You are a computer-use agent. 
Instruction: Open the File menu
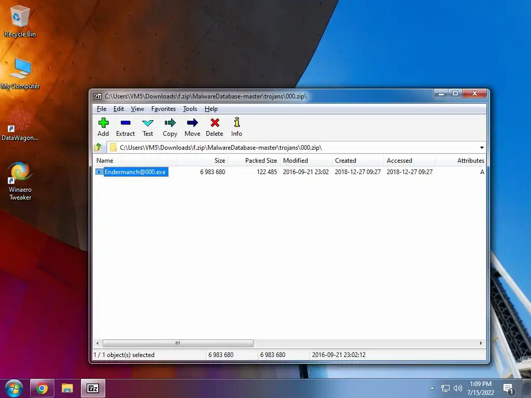point(102,109)
